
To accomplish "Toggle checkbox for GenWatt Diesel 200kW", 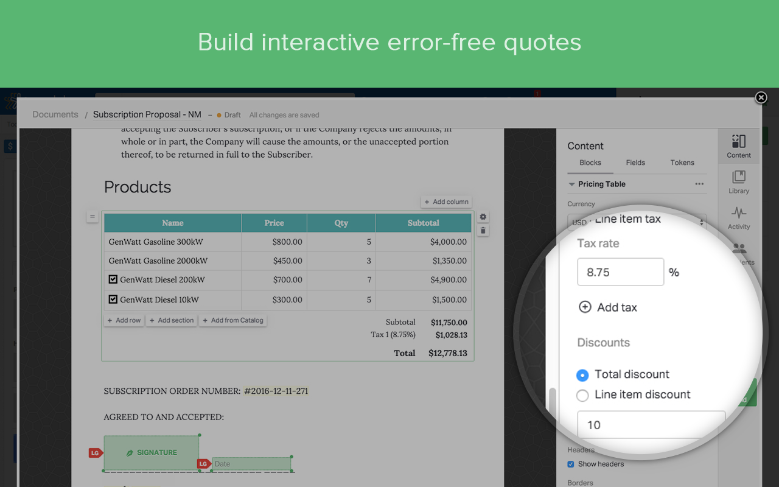I will (113, 279).
